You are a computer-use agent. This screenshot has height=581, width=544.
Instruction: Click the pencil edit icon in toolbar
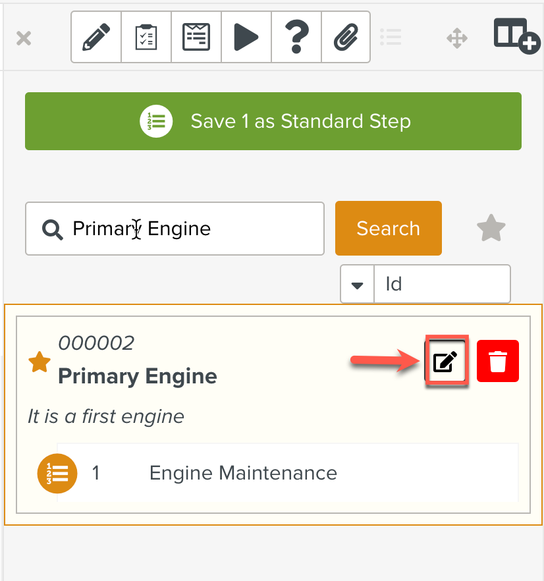[x=96, y=37]
